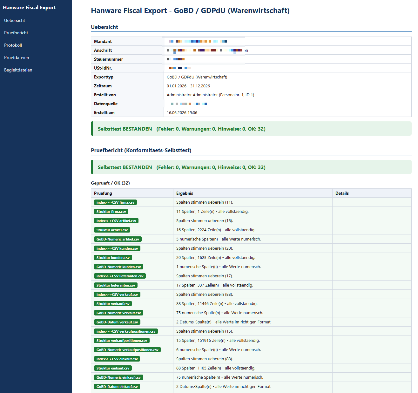The width and height of the screenshot is (418, 393).
Task: Click the 'Struktur firma.csv' badge
Action: tap(111, 212)
